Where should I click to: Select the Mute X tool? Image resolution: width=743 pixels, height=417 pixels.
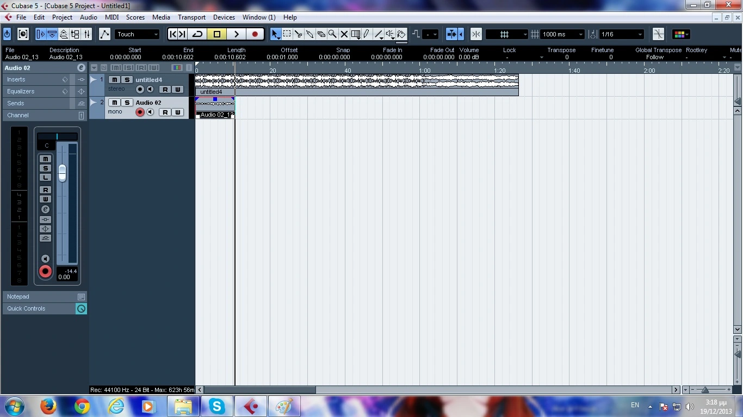(344, 34)
